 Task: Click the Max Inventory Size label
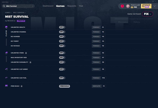[19, 57]
